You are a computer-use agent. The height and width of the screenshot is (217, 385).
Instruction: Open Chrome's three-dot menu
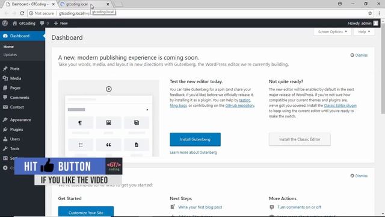pyautogui.click(x=379, y=13)
